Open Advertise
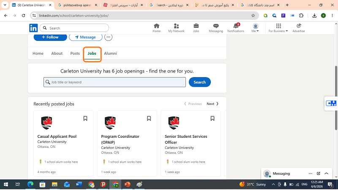Viewport: 338px width, 190px height. tap(299, 28)
